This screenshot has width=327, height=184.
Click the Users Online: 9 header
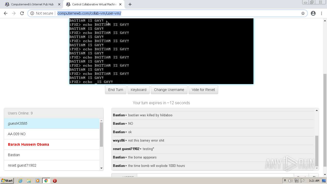tap(54, 113)
